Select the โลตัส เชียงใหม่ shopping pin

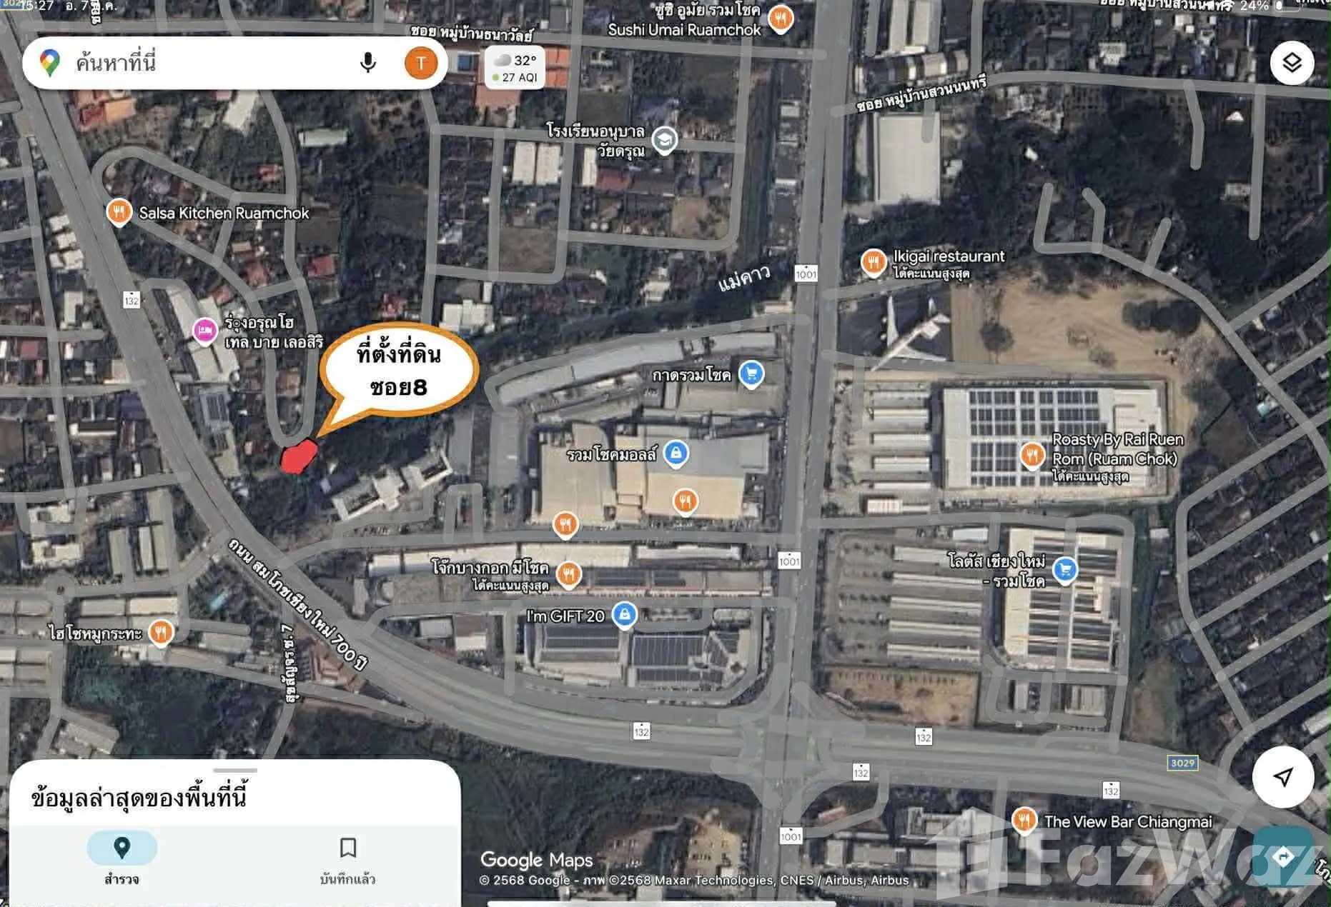click(1065, 570)
